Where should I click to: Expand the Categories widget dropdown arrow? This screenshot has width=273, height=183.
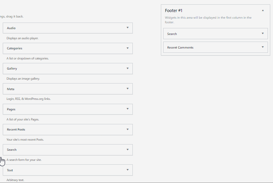(127, 48)
